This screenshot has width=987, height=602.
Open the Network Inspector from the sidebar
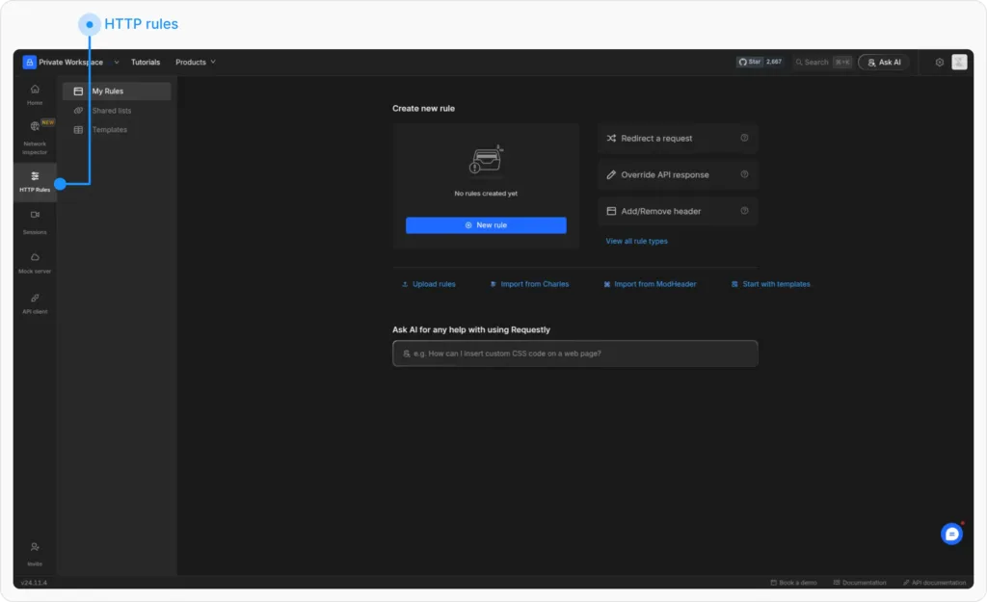pyautogui.click(x=34, y=135)
